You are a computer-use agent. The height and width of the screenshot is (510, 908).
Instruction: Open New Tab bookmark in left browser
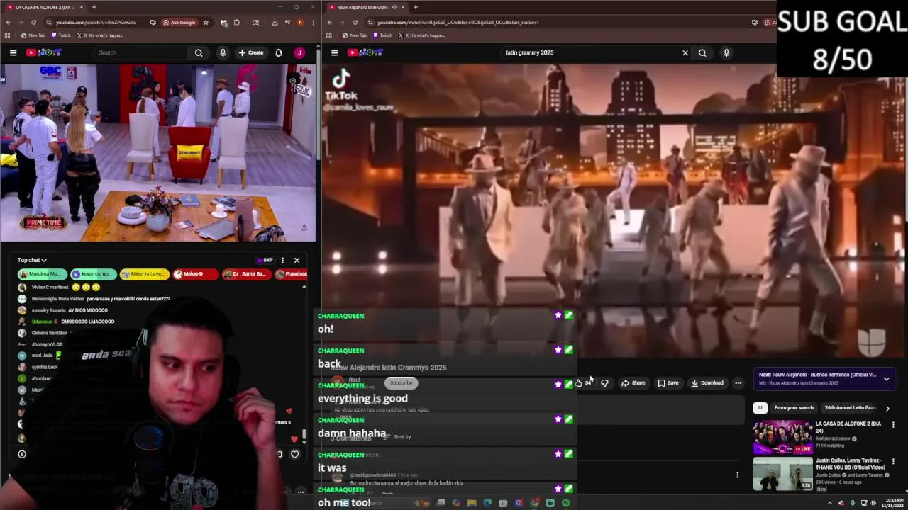pyautogui.click(x=33, y=35)
